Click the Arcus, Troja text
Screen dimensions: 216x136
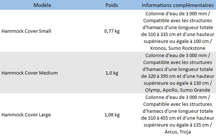(x=178, y=132)
